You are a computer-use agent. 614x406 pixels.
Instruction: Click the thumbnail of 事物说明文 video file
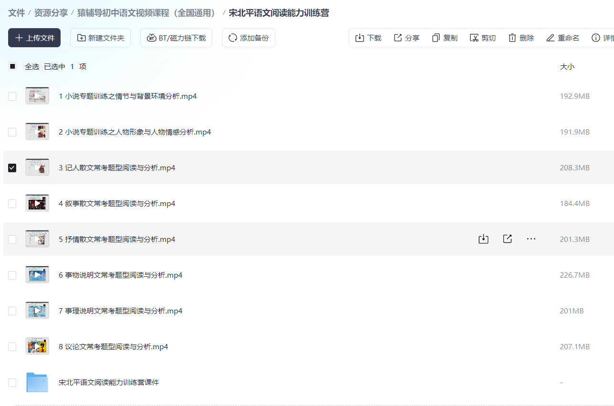37,274
